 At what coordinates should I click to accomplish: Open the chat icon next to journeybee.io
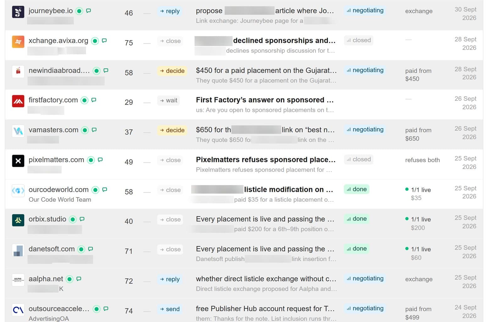coord(89,11)
